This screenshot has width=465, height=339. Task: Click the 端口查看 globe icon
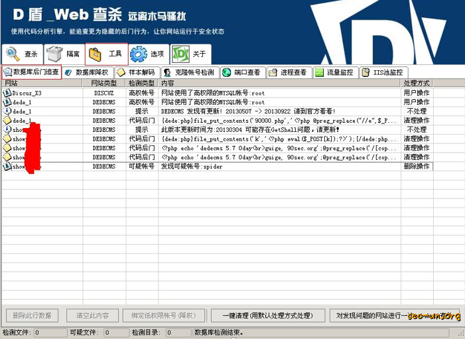227,72
